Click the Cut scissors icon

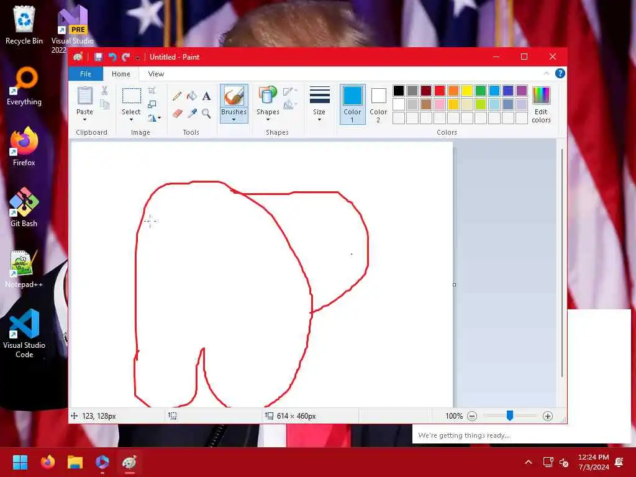click(x=104, y=91)
